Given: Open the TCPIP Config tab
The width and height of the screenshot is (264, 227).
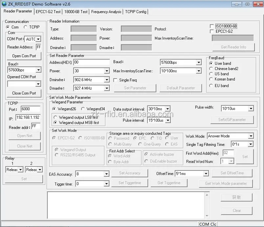Looking at the screenshot, I should [x=136, y=12].
